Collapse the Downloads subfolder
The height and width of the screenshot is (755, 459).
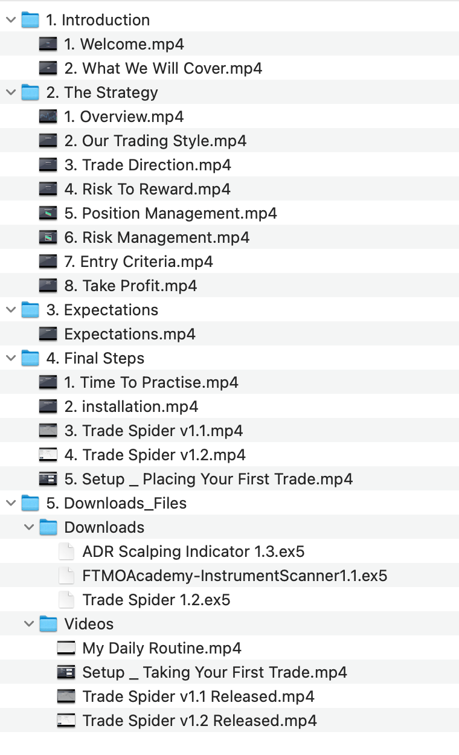click(x=28, y=527)
